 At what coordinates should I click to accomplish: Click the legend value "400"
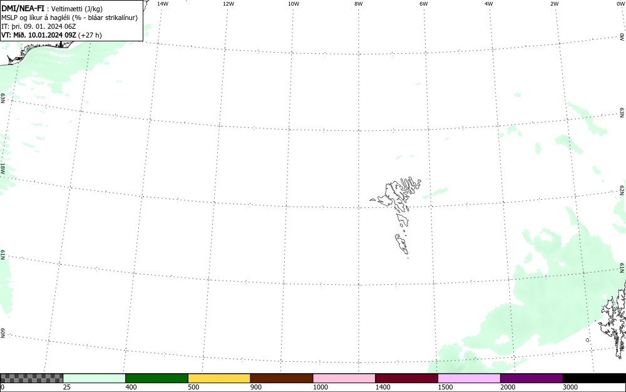(131, 387)
